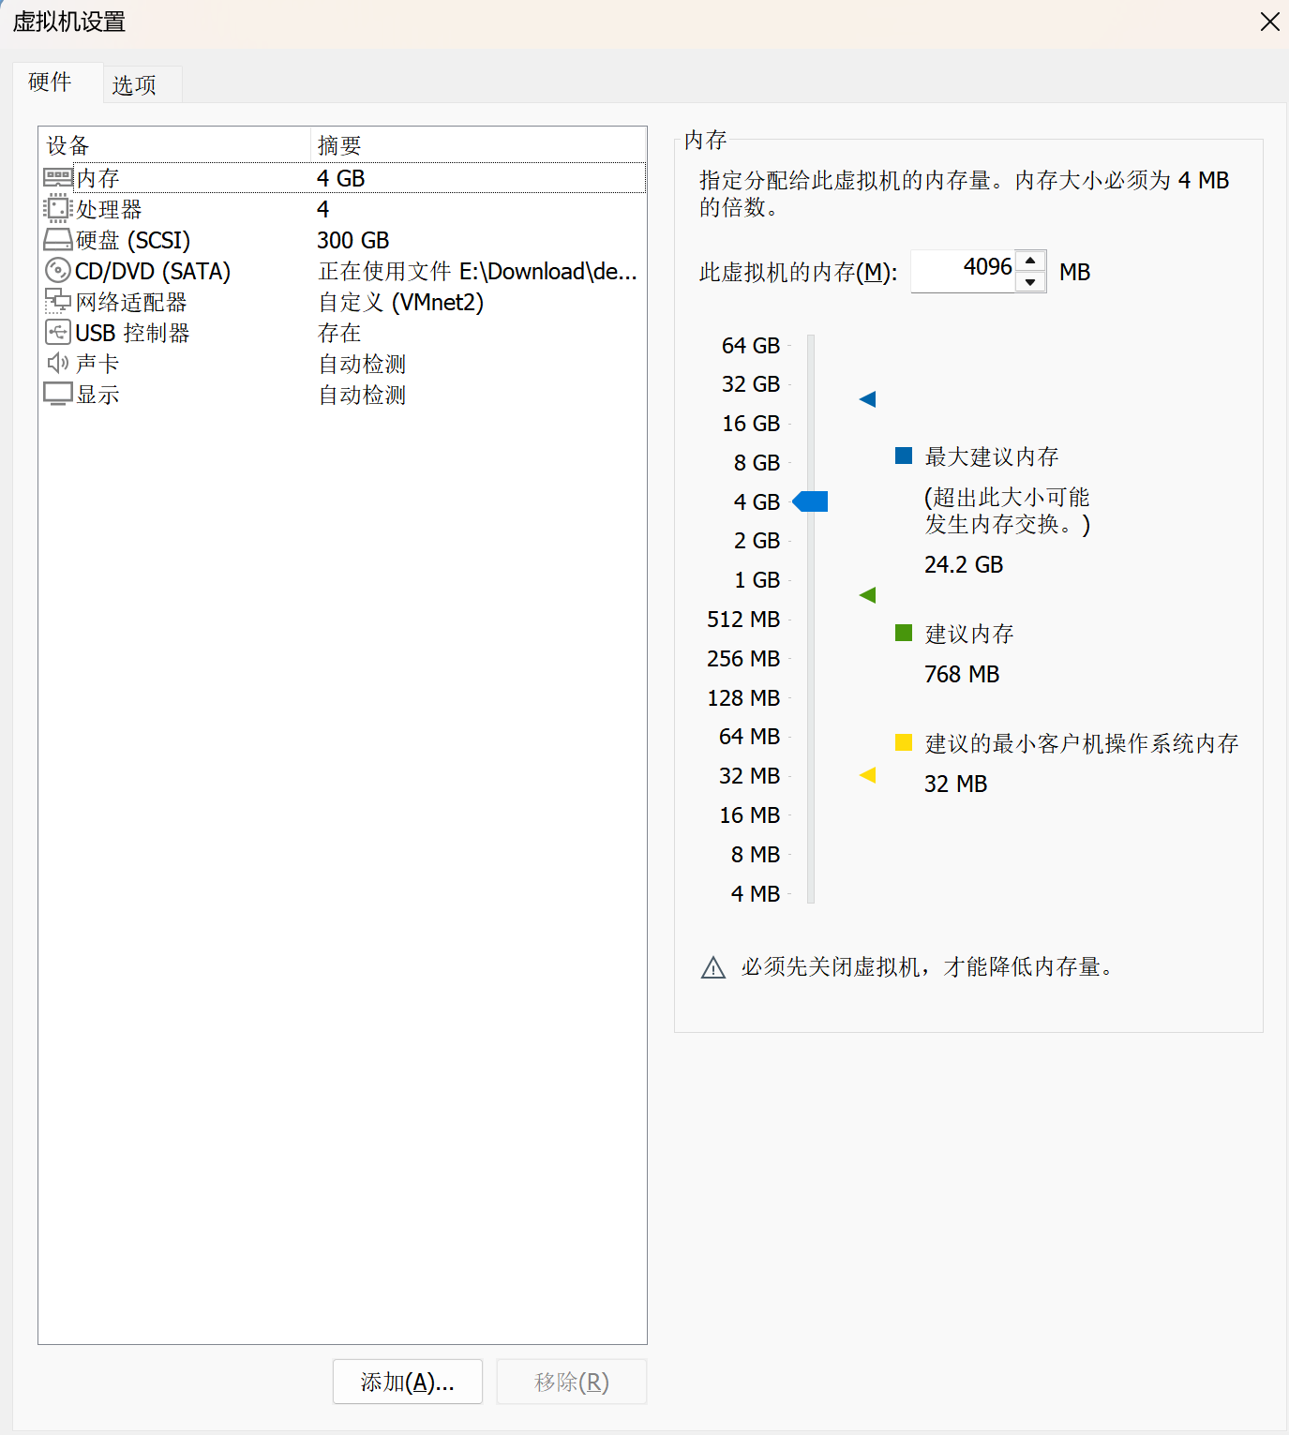Click the 16 GB label on memory scale
This screenshot has height=1435, width=1289.
click(751, 424)
